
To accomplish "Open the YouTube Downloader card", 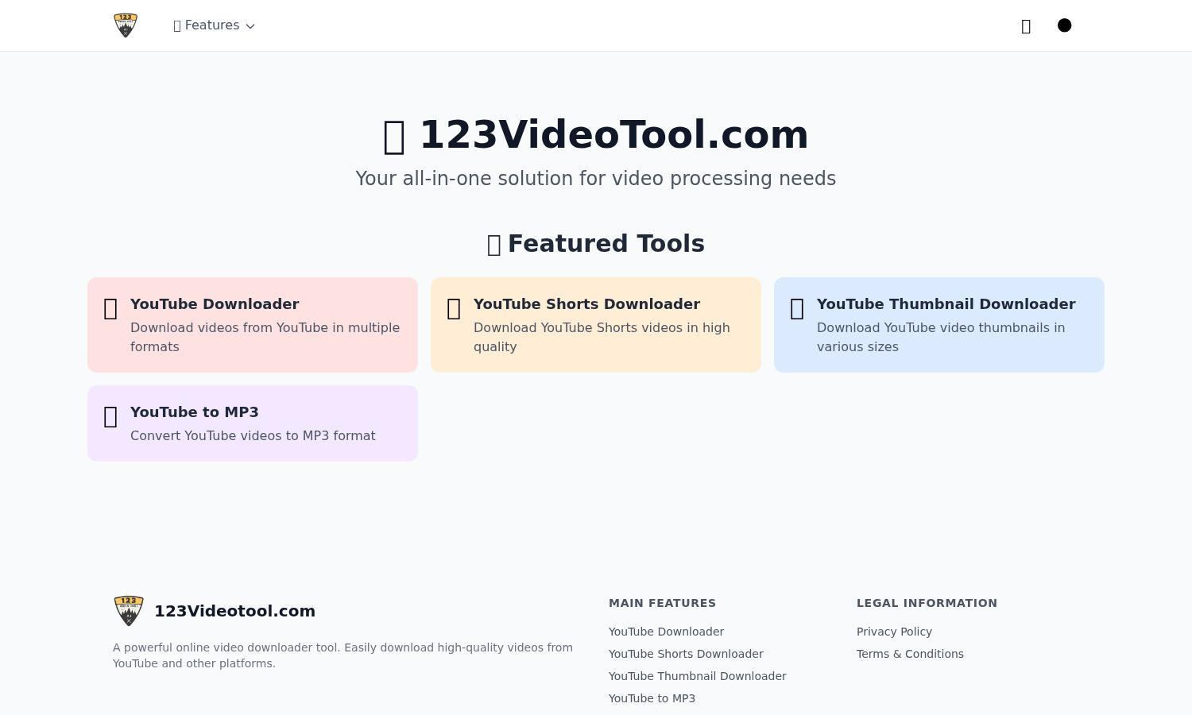I will [253, 325].
